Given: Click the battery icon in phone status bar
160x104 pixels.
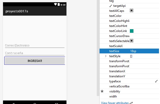Looking at the screenshot, I should point(59,5).
